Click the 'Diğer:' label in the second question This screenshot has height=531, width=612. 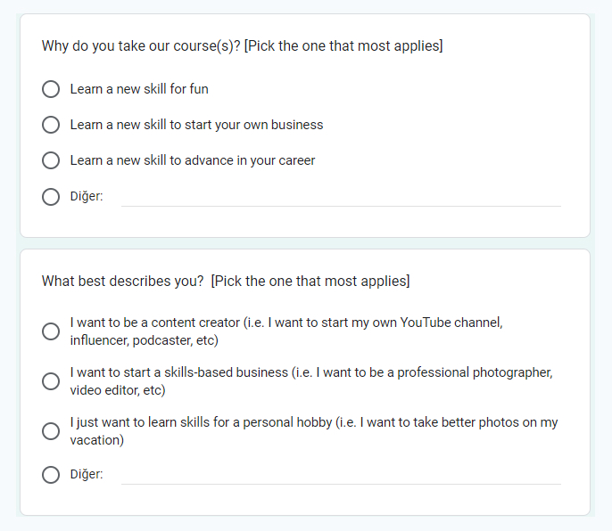[x=87, y=474]
